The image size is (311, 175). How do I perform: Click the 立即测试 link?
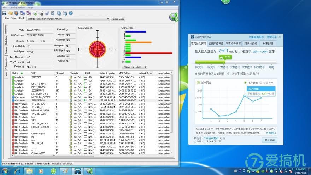click(271, 133)
